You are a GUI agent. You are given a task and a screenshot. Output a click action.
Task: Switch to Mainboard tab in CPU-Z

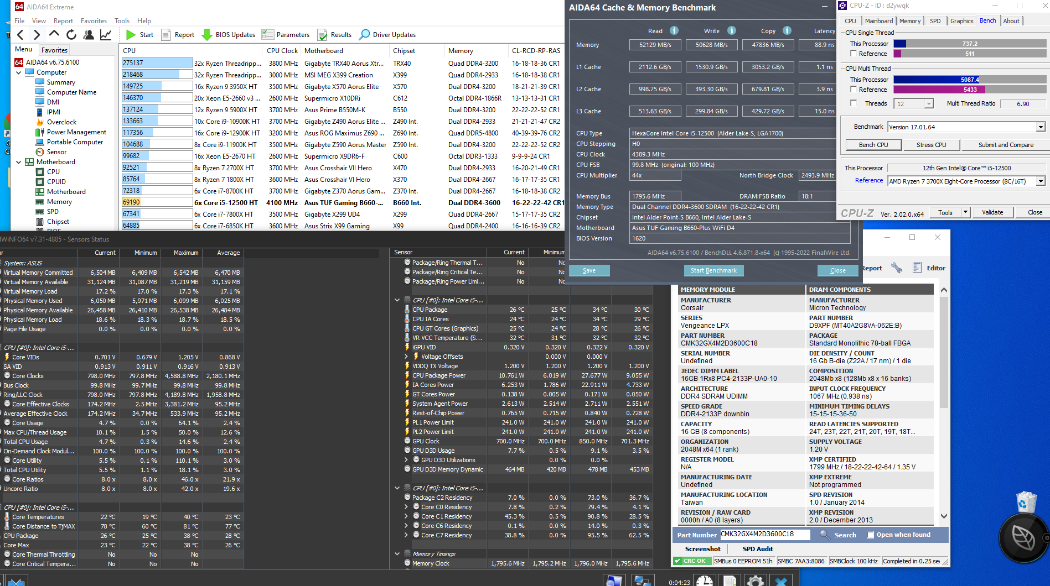coord(879,21)
